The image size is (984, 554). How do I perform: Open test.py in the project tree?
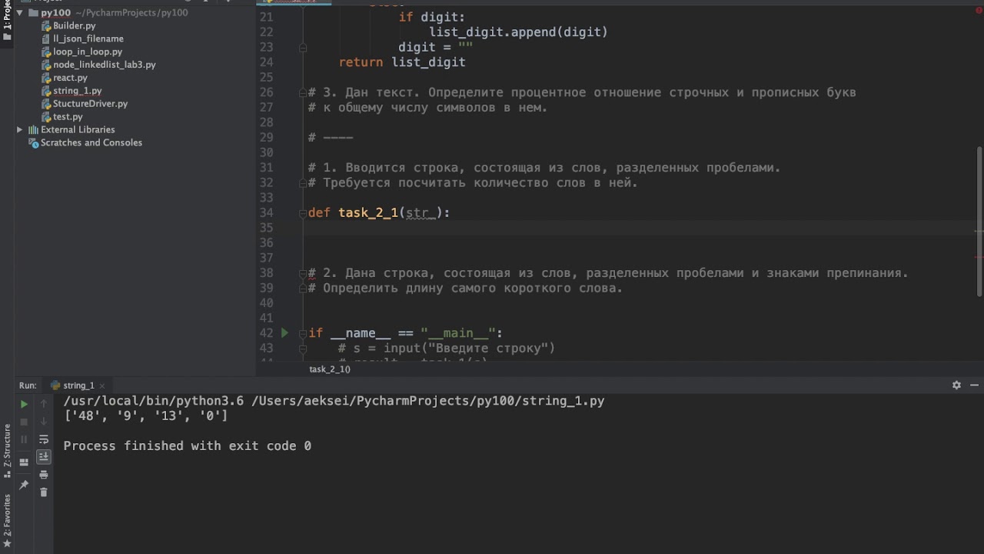(68, 117)
